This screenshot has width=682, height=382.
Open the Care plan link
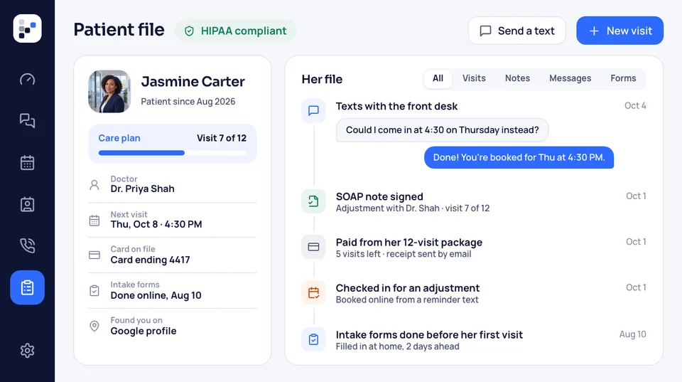[119, 138]
